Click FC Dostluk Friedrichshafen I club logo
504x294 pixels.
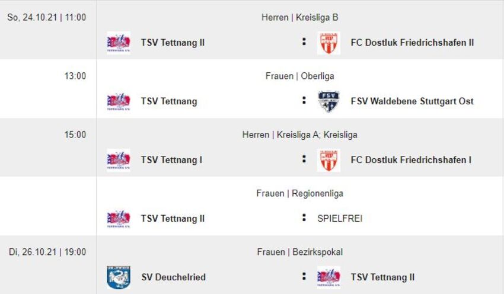click(328, 160)
